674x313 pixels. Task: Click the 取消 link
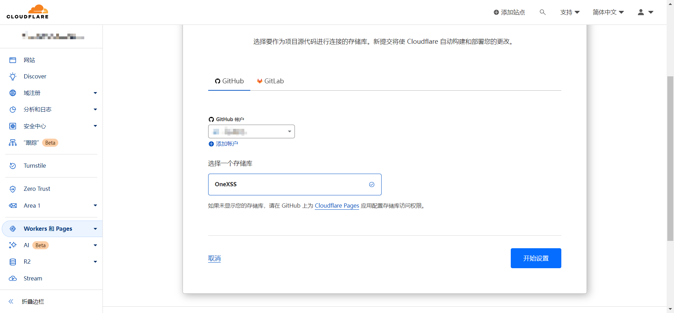(214, 258)
